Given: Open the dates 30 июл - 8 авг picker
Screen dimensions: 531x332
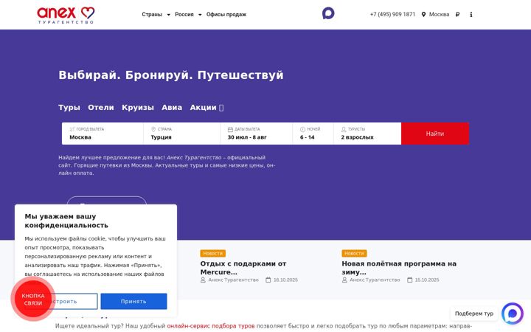Looking at the screenshot, I should tap(257, 134).
